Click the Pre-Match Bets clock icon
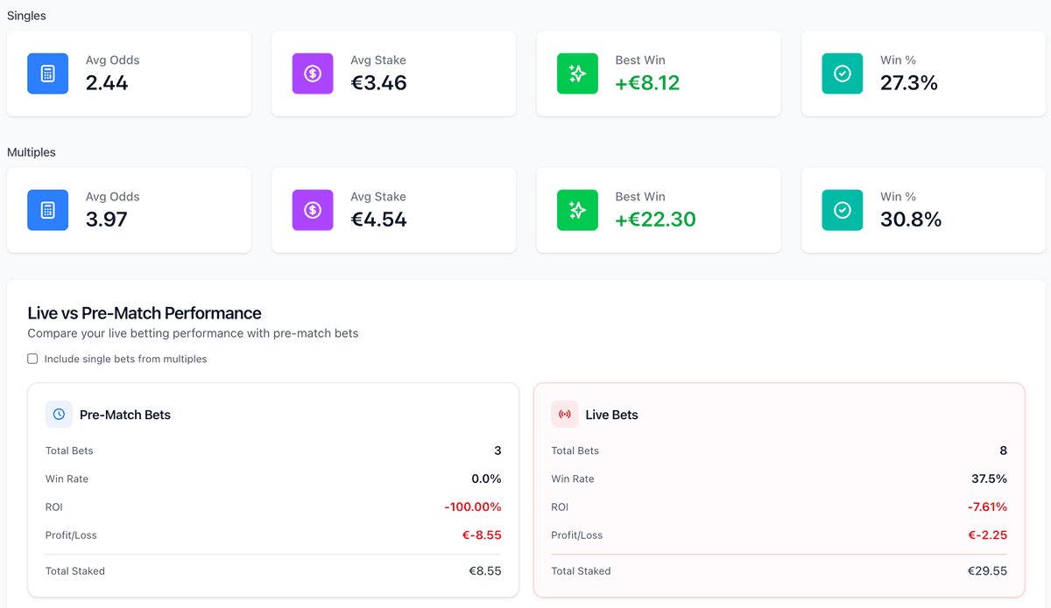 (x=59, y=414)
